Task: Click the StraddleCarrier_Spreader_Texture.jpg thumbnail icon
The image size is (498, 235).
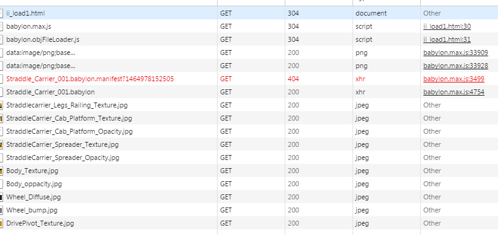Action: [1, 144]
